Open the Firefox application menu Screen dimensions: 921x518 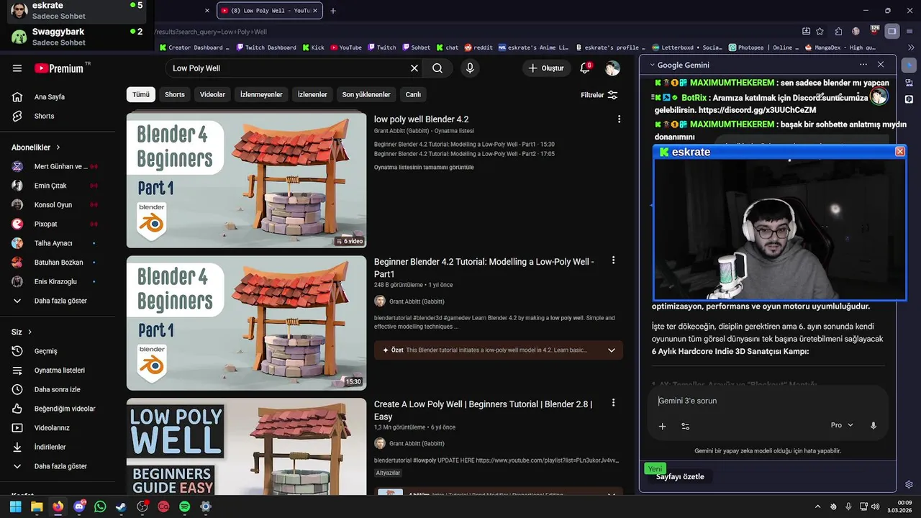pyautogui.click(x=909, y=31)
